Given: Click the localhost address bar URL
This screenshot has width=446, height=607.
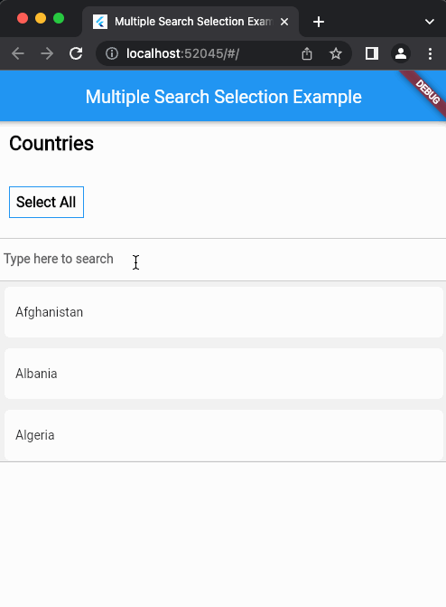Looking at the screenshot, I should tap(182, 53).
